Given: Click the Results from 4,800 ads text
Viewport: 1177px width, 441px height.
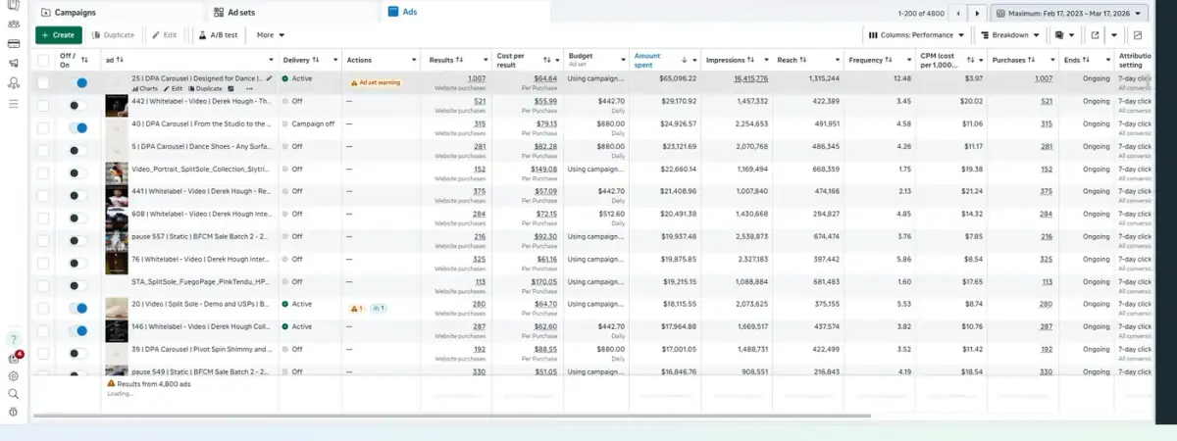Looking at the screenshot, I should (x=152, y=386).
